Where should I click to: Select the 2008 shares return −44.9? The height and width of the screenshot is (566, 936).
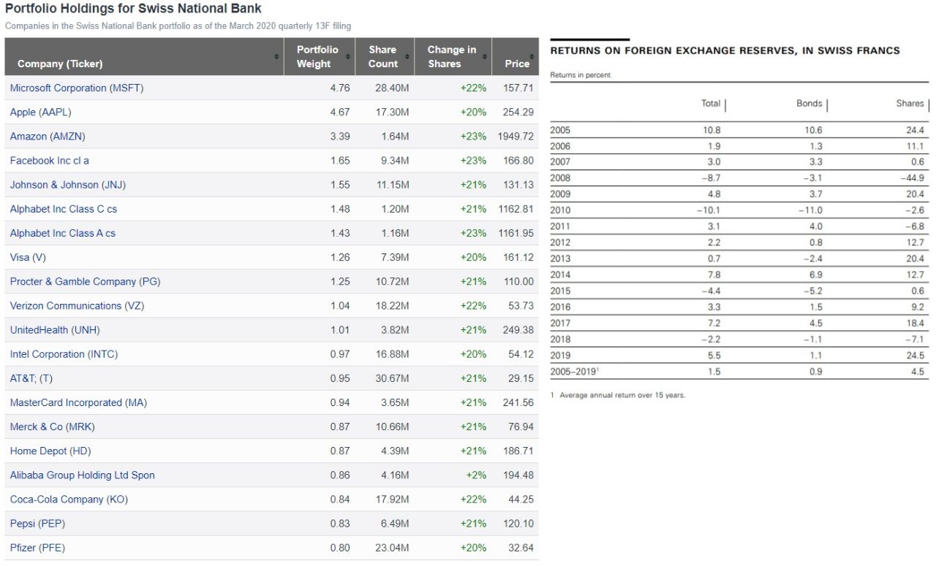pos(912,178)
